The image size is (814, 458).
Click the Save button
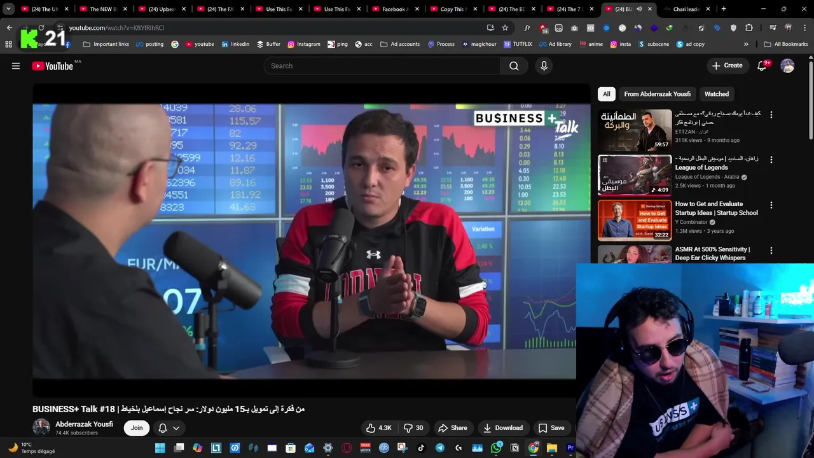[x=551, y=428]
